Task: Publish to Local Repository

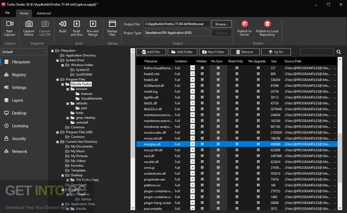Action: (267, 28)
